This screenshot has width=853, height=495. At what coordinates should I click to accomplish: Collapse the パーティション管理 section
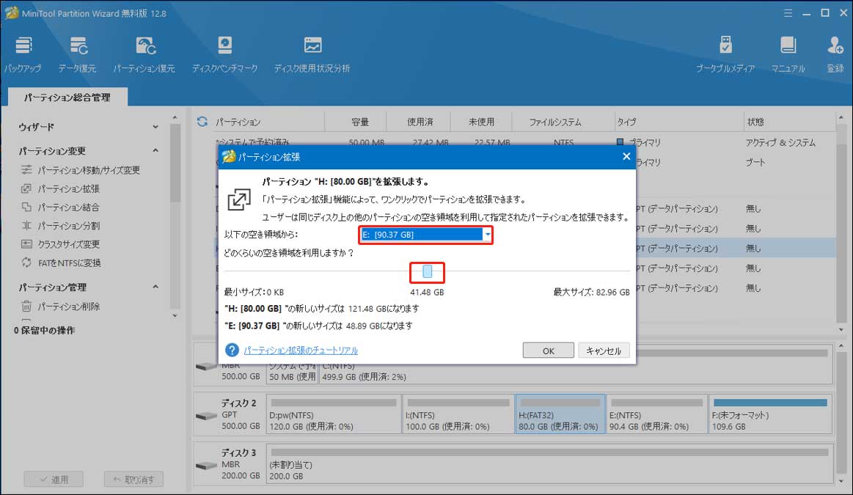click(x=155, y=287)
